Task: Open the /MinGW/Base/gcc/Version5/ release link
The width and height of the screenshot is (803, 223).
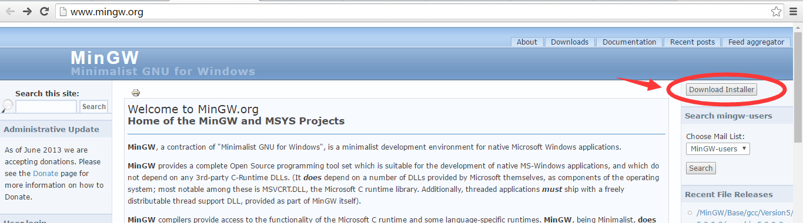Action: click(x=744, y=213)
